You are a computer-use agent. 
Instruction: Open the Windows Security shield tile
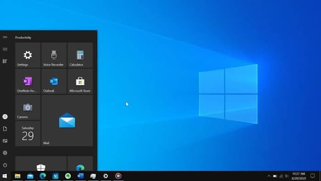[x=41, y=163]
